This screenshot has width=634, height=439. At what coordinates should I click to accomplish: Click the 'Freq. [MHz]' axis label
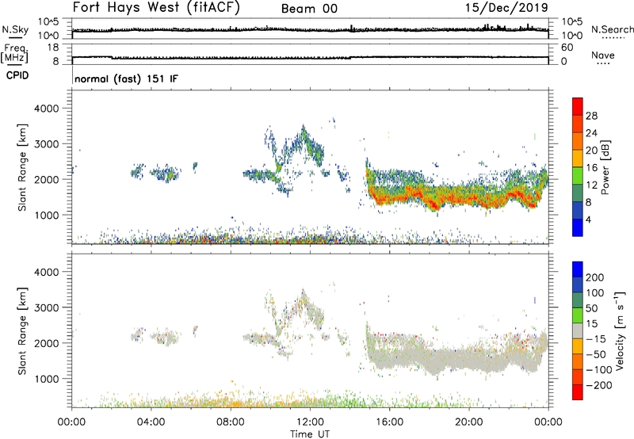tap(15, 53)
